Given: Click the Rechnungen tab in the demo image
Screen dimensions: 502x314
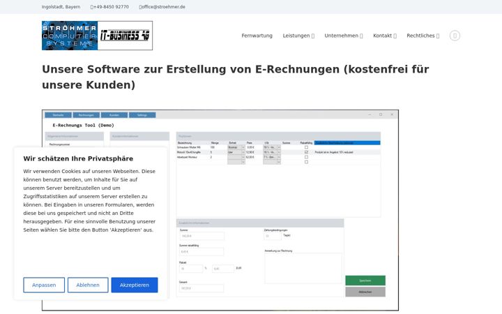Looking at the screenshot, I should [x=86, y=115].
